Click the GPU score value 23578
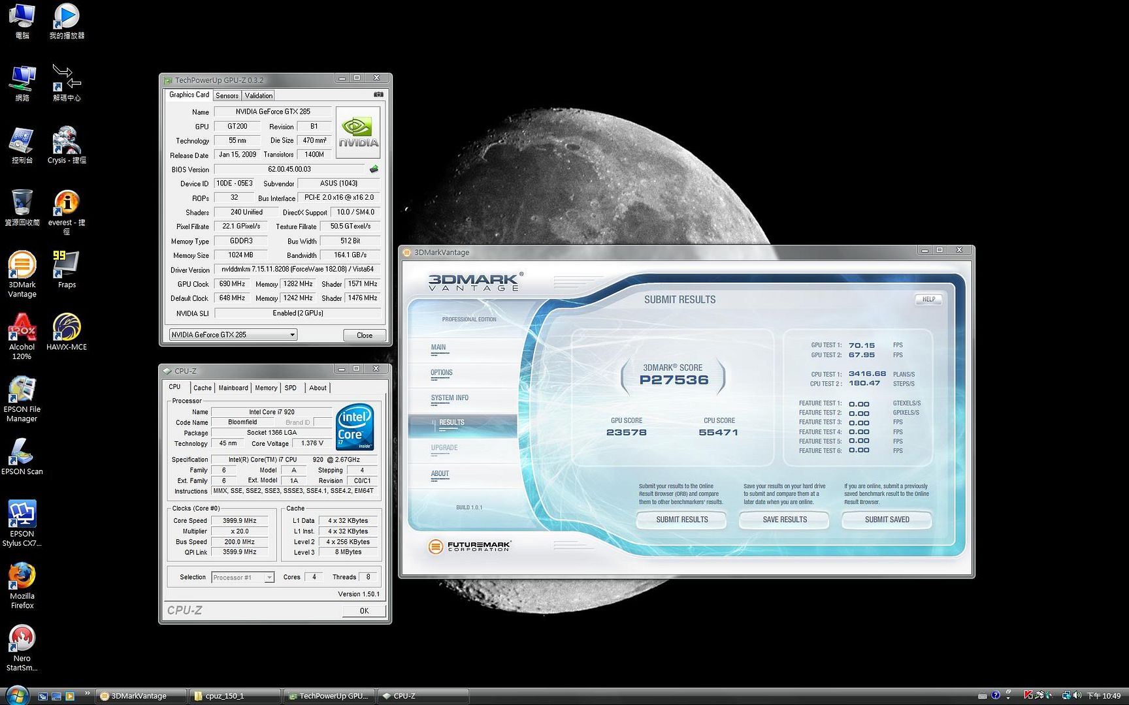Viewport: 1129px width, 705px height. pyautogui.click(x=626, y=433)
